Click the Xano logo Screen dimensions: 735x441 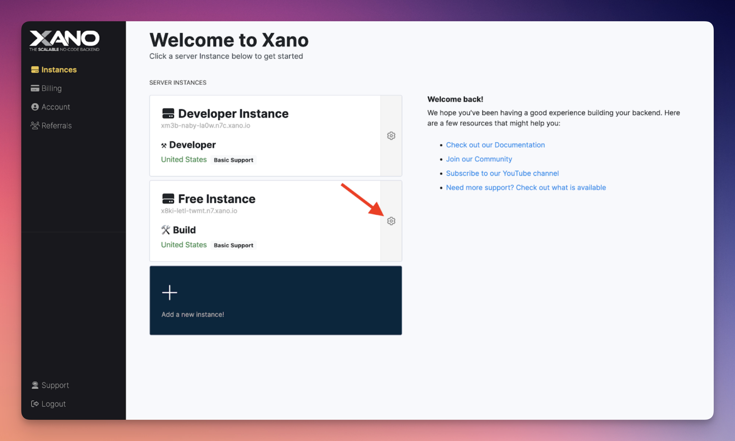64,41
